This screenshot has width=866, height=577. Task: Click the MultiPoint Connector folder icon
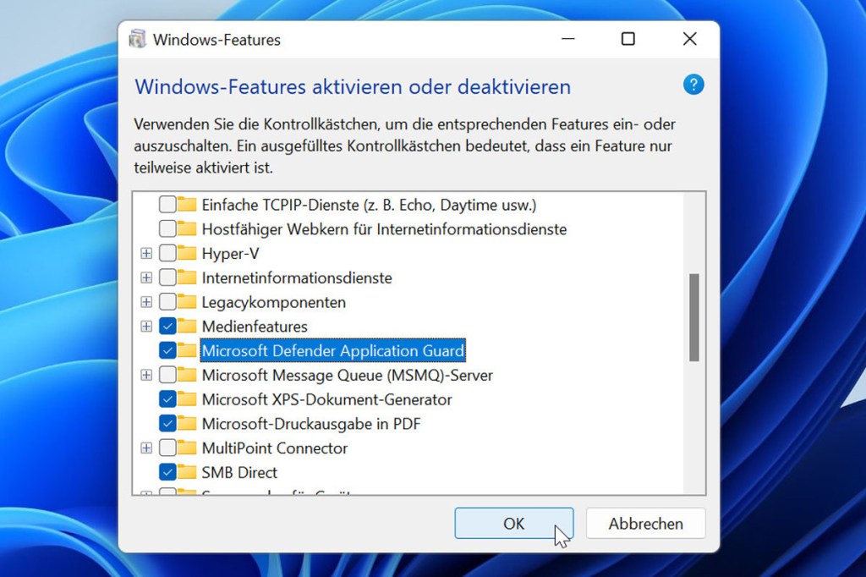pyautogui.click(x=187, y=448)
